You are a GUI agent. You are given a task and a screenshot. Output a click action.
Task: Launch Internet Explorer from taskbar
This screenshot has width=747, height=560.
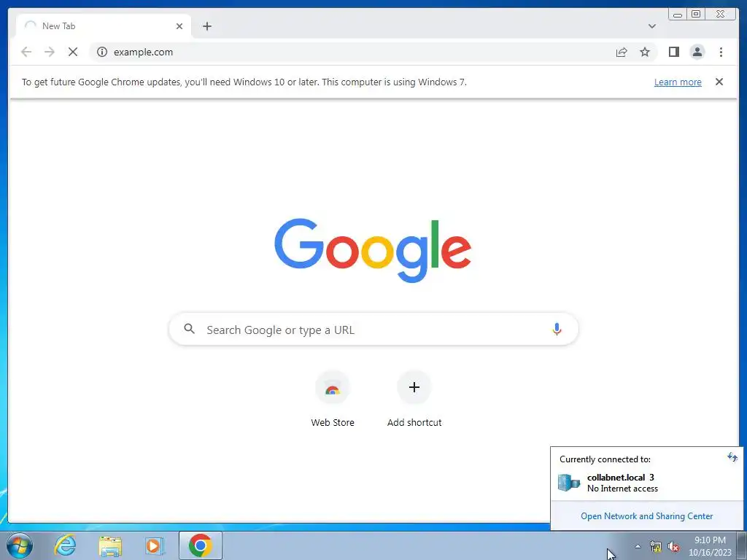pyautogui.click(x=65, y=545)
